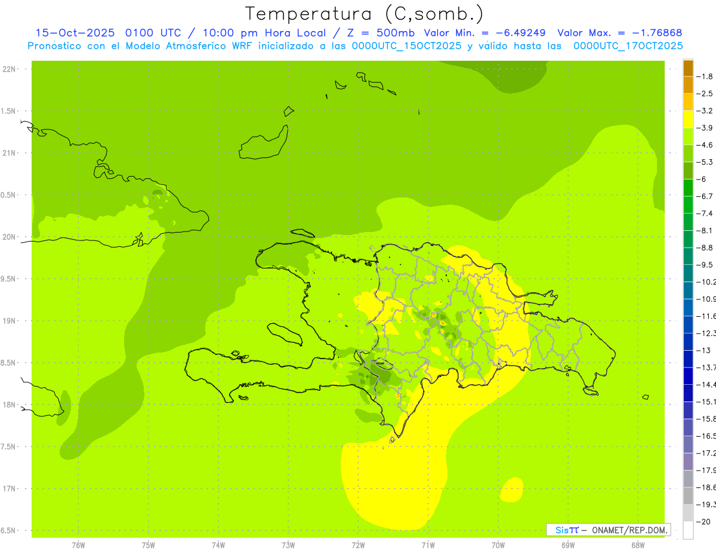Click the "-9.5" colorbar value
The image size is (716, 553).
pos(706,265)
